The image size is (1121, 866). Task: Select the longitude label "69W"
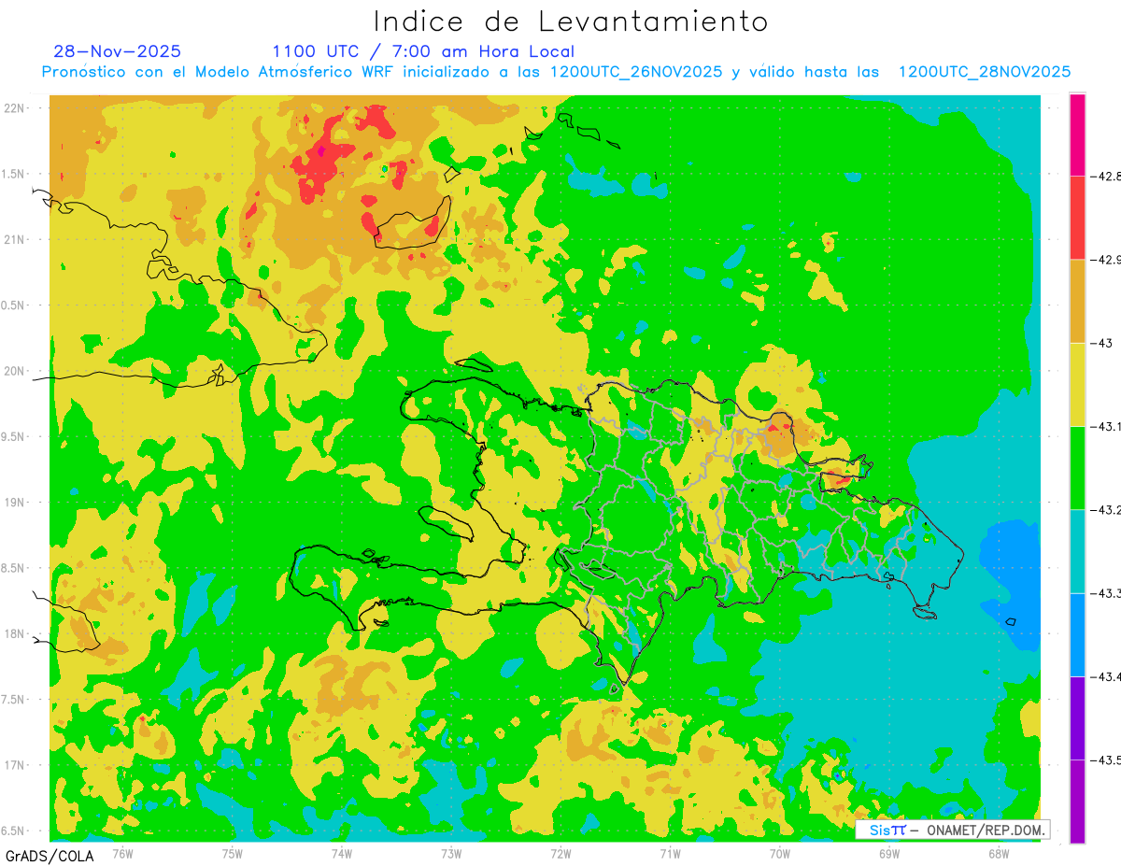[x=889, y=853]
